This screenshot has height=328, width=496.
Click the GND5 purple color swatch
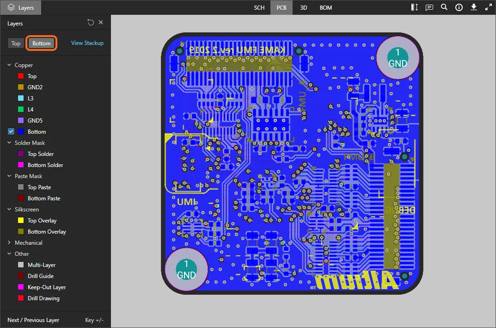[x=21, y=120]
